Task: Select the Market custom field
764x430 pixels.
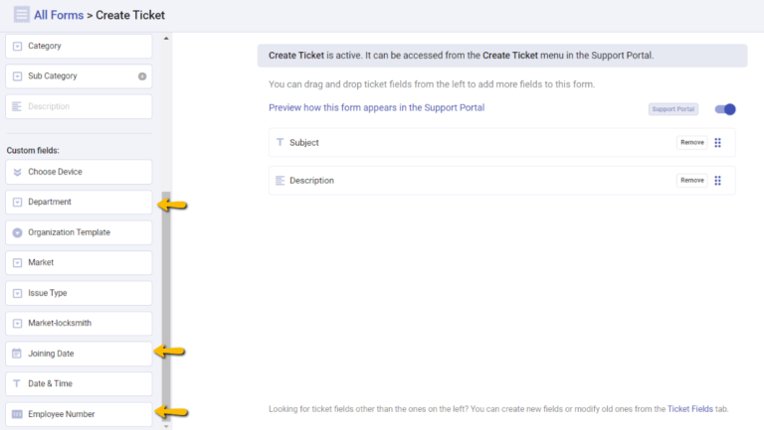Action: [79, 263]
